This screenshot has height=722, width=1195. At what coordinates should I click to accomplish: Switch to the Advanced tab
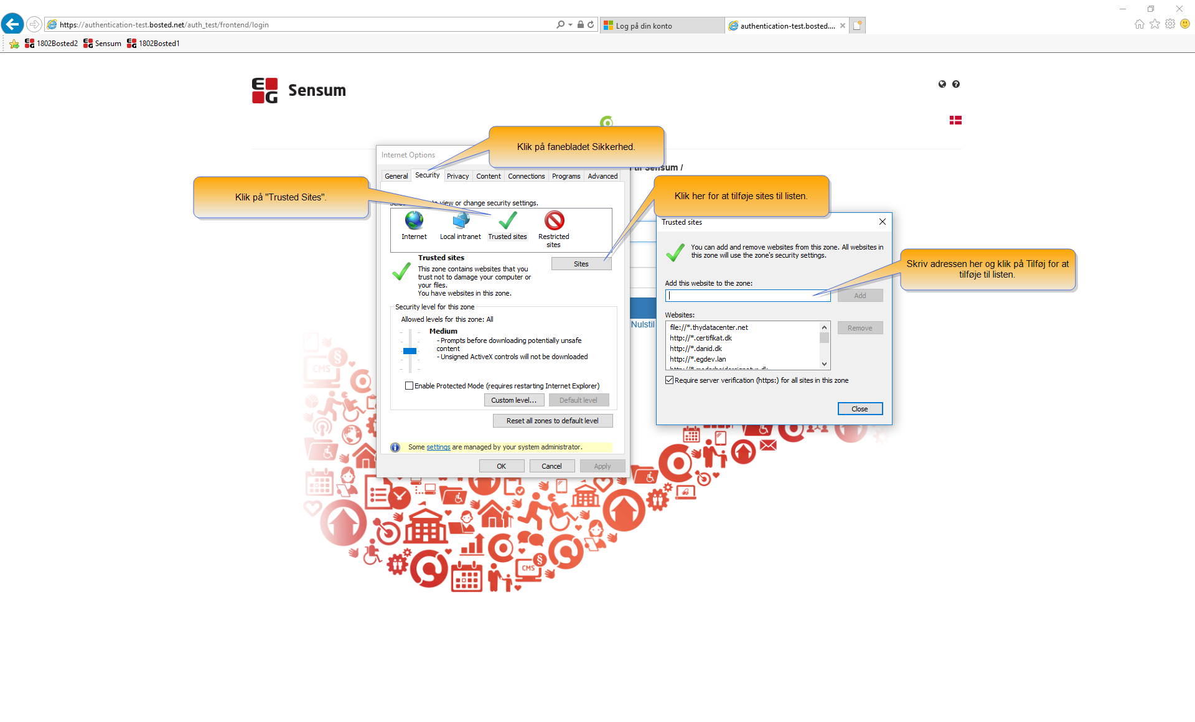click(x=602, y=176)
